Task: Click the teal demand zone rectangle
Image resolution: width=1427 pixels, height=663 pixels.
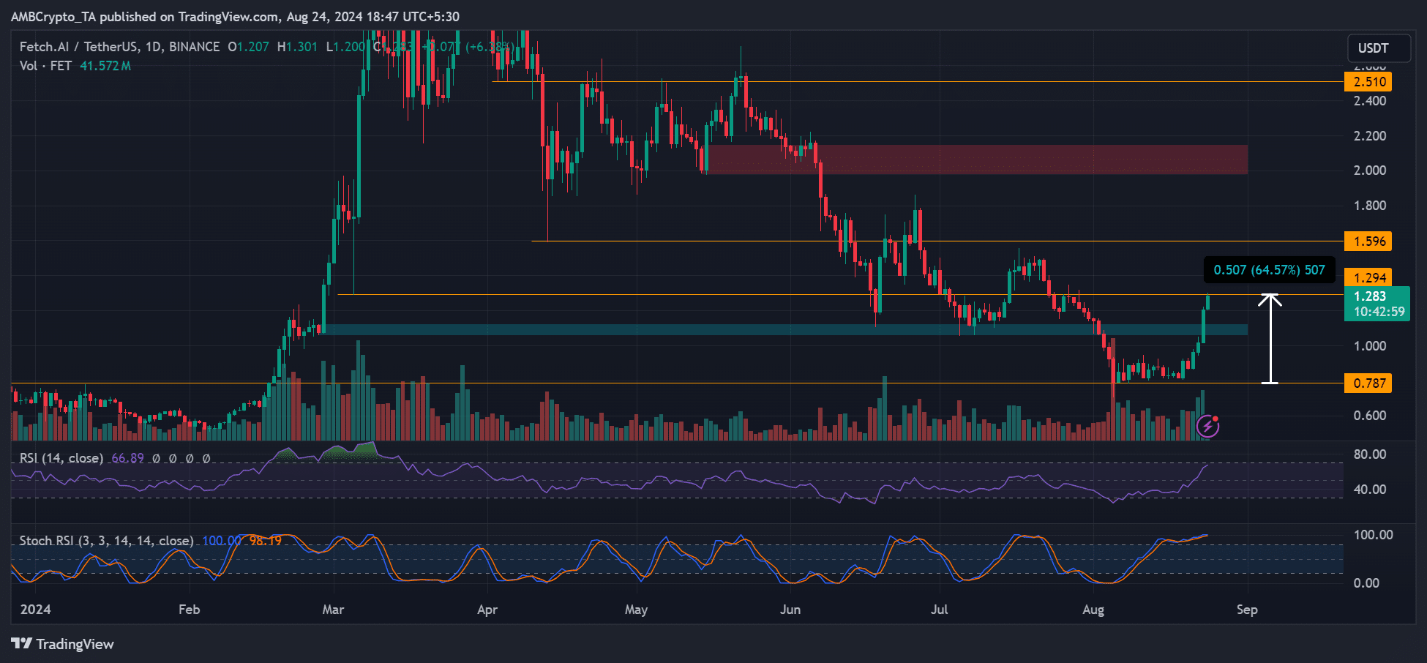Action: pyautogui.click(x=785, y=330)
